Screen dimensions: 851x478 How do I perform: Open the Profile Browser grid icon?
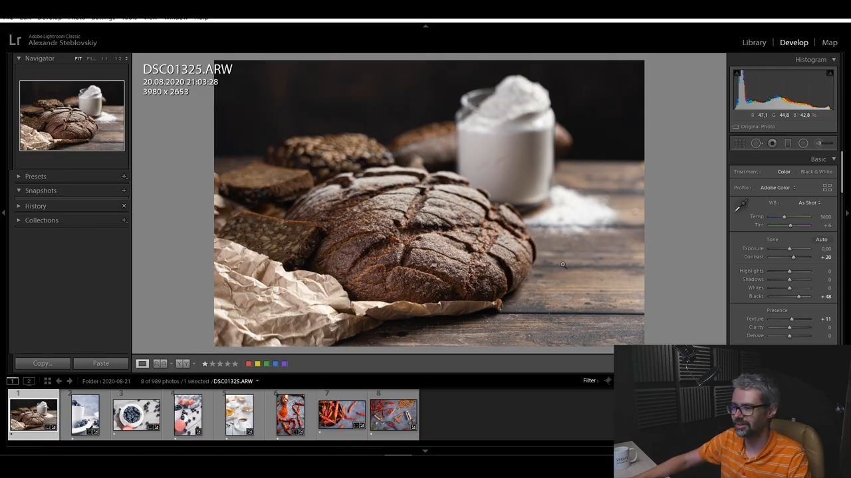(x=827, y=188)
